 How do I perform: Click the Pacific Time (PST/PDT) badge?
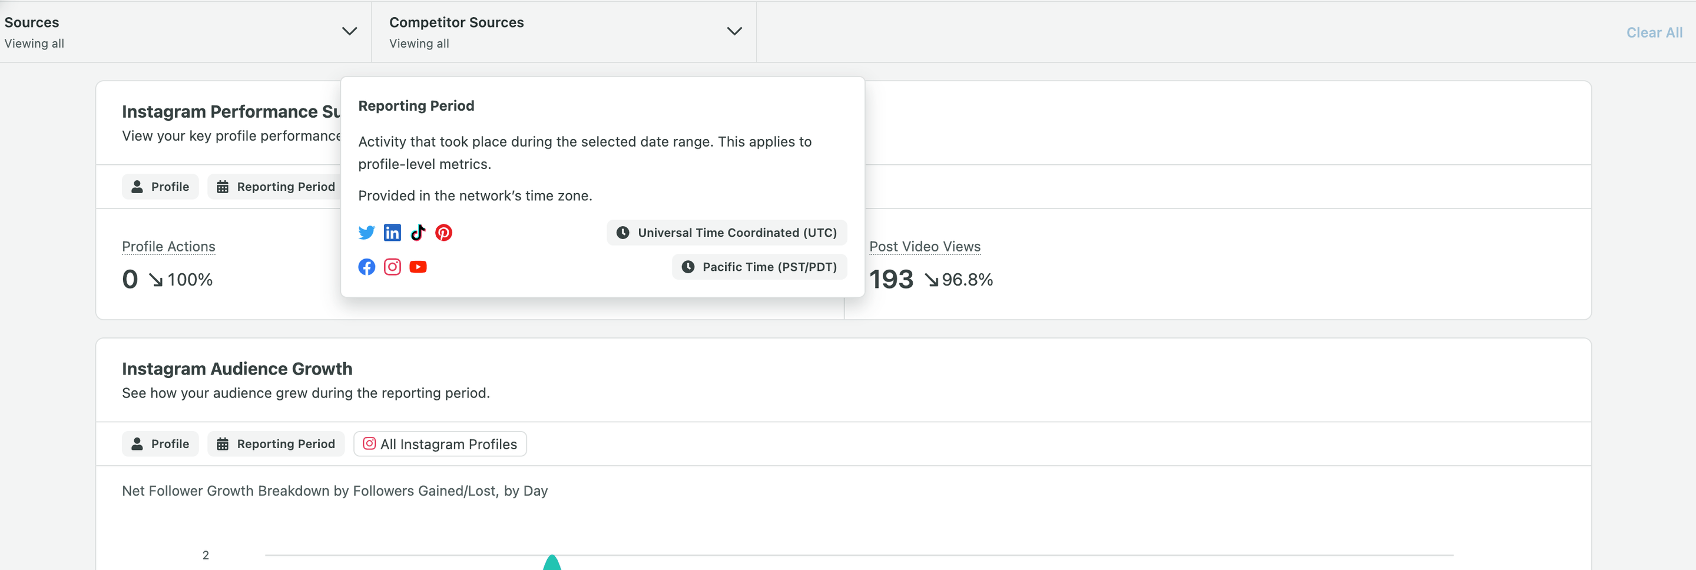pyautogui.click(x=759, y=267)
